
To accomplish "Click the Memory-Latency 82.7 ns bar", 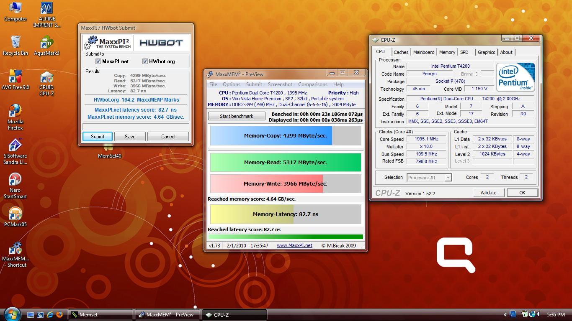I will pos(286,214).
